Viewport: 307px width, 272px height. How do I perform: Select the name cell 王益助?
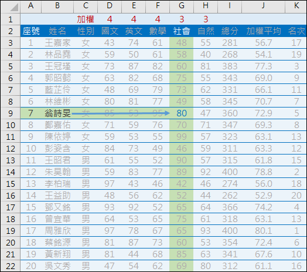coord(57,196)
